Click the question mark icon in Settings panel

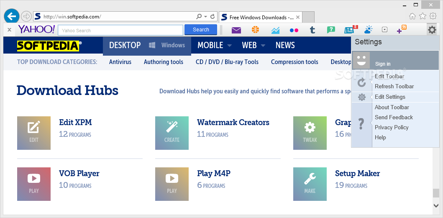click(361, 124)
